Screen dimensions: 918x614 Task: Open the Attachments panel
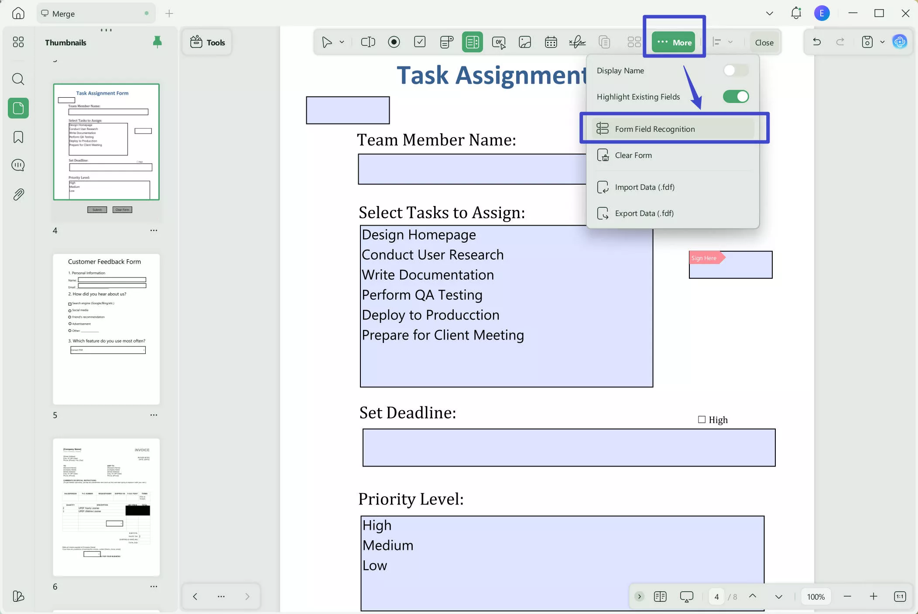(x=18, y=194)
